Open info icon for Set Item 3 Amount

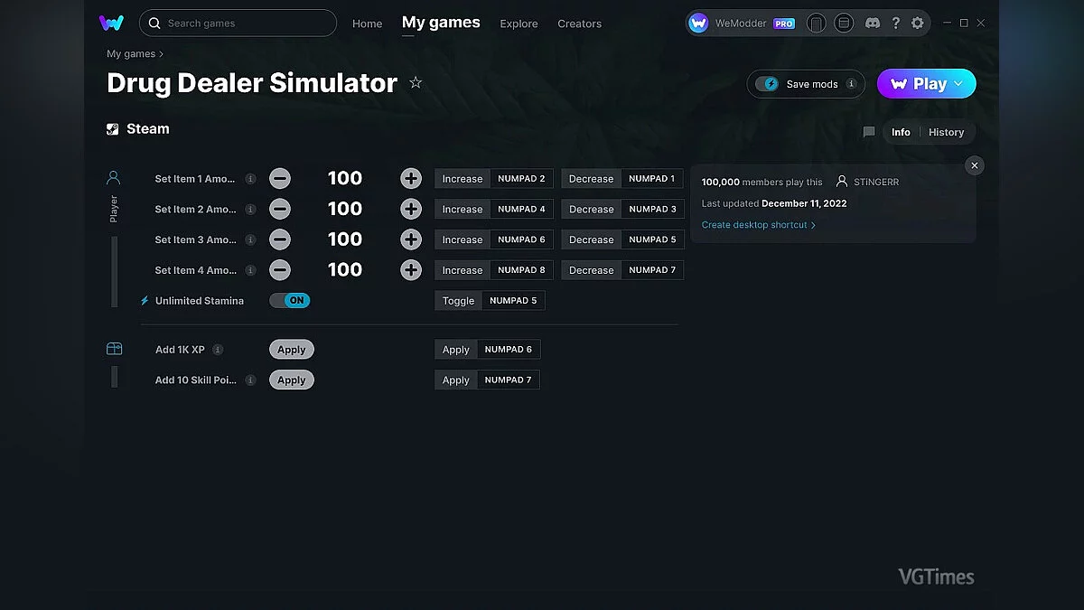coord(250,239)
